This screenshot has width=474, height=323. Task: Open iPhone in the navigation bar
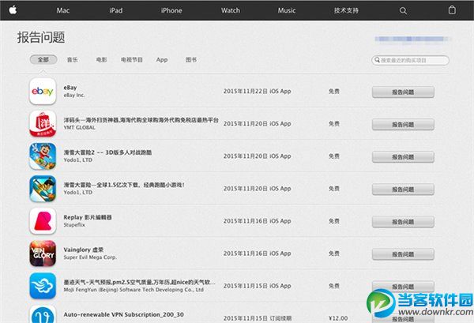pyautogui.click(x=171, y=10)
